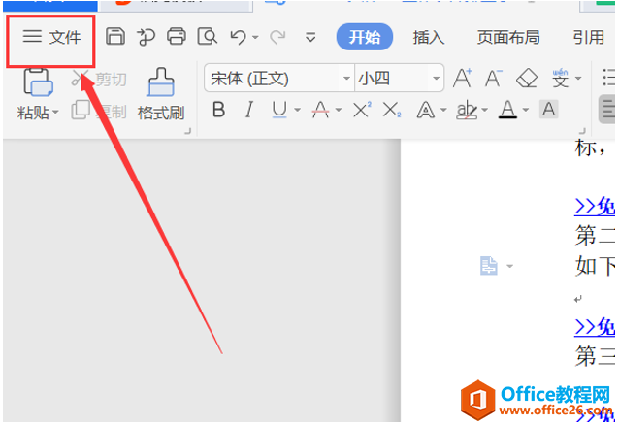Expand the highlight color dropdown arrow
Viewport: 619px width, 427px height.
coord(485,110)
